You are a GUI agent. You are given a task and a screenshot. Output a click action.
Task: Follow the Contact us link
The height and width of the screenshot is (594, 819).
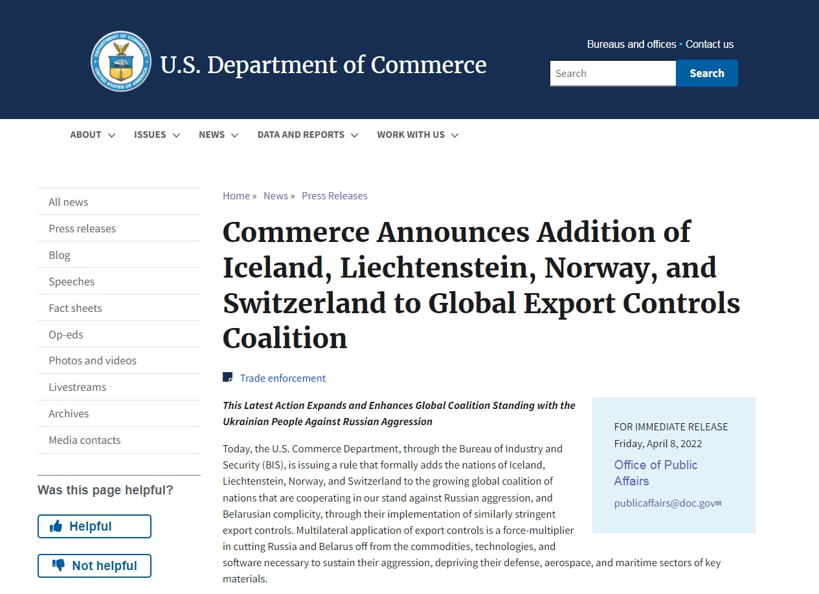[710, 44]
